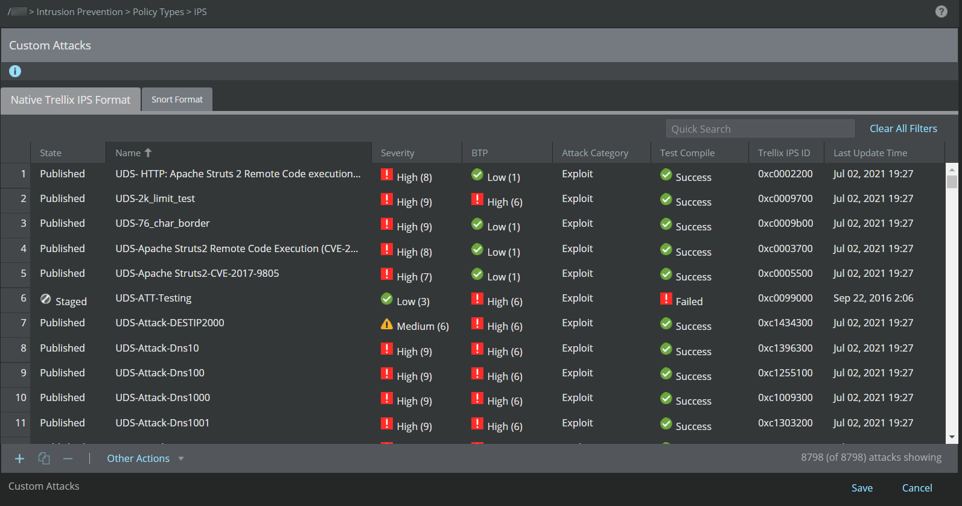The height and width of the screenshot is (506, 962).
Task: Click High BTP icon for UDS-Attack-Dns10
Action: (477, 349)
